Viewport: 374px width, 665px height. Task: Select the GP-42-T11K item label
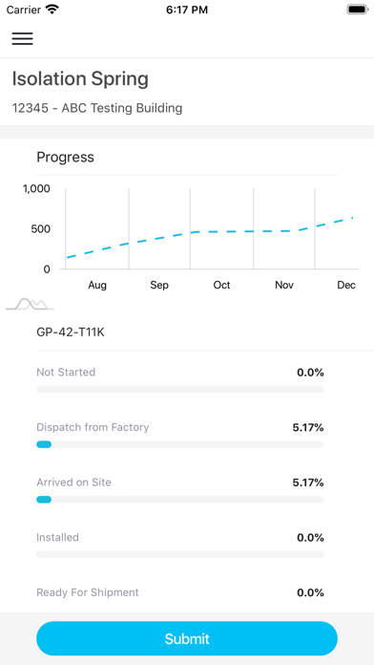click(x=71, y=332)
